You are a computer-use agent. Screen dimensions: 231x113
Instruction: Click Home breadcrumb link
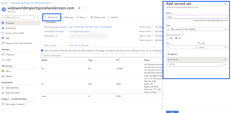(x=5, y=3)
